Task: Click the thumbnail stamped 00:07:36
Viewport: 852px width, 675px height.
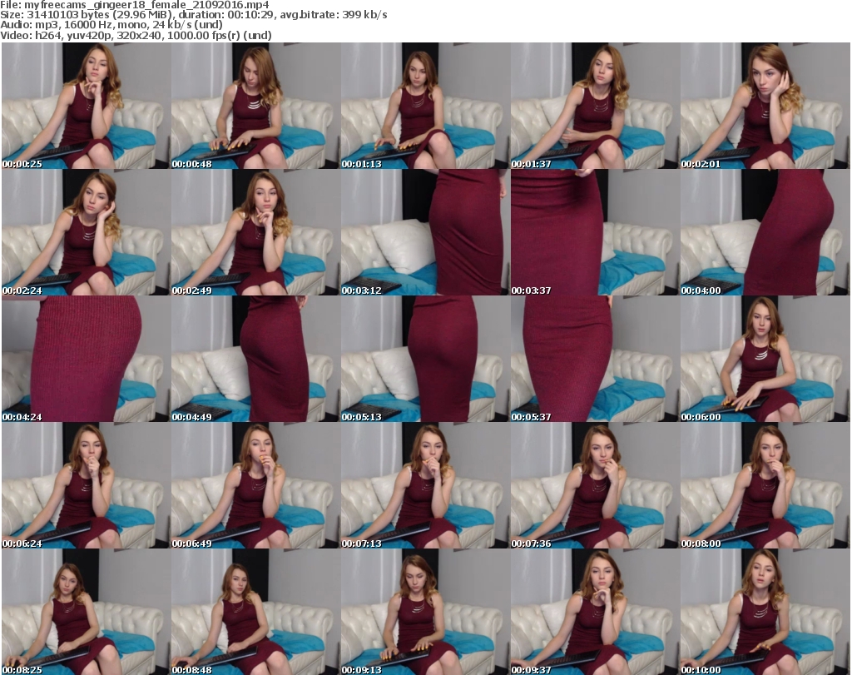Action: tap(595, 485)
